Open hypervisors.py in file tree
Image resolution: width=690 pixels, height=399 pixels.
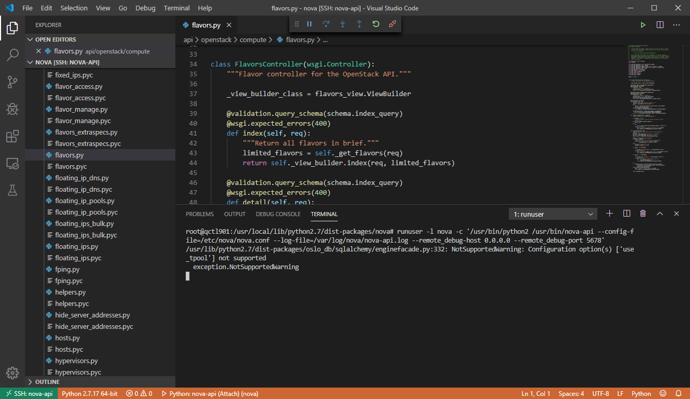pos(100,361)
